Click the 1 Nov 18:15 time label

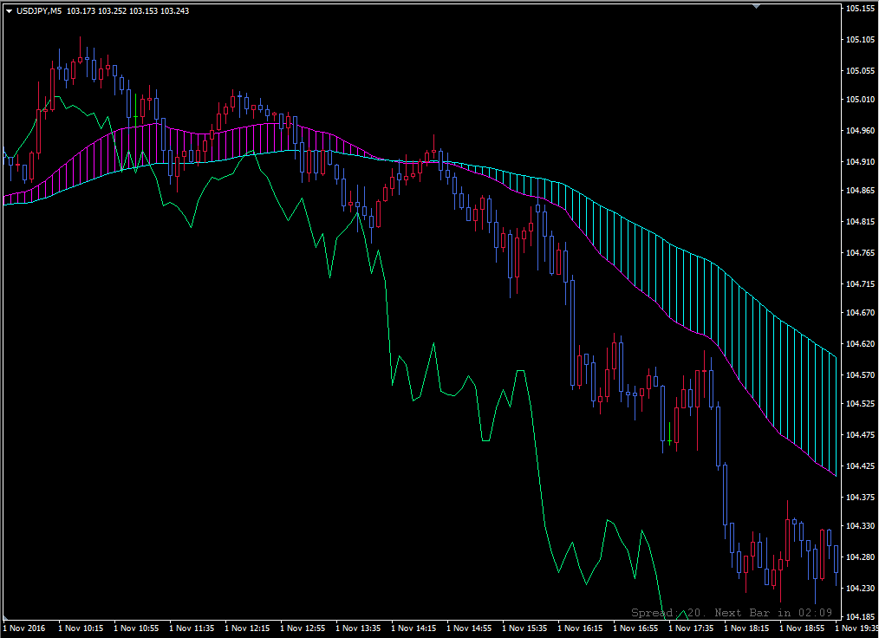coord(746,628)
